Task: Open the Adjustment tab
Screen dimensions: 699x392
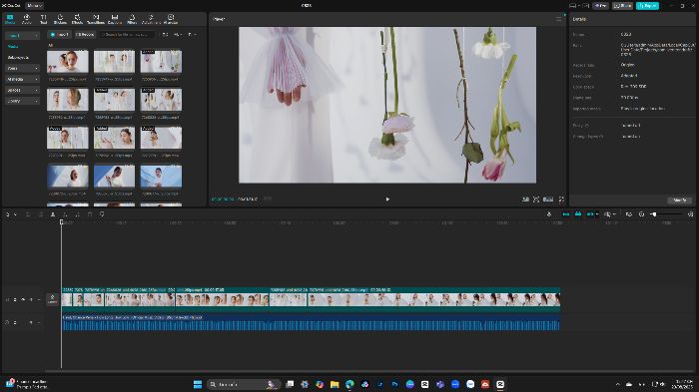Action: pos(151,19)
